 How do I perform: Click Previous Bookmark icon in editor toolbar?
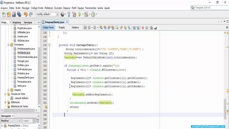(x=121, y=28)
